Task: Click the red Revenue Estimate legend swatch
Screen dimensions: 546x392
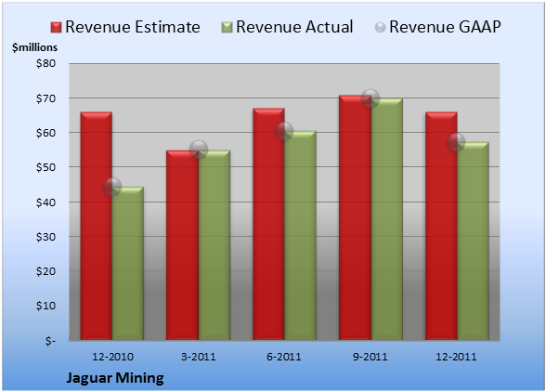Action: 56,28
